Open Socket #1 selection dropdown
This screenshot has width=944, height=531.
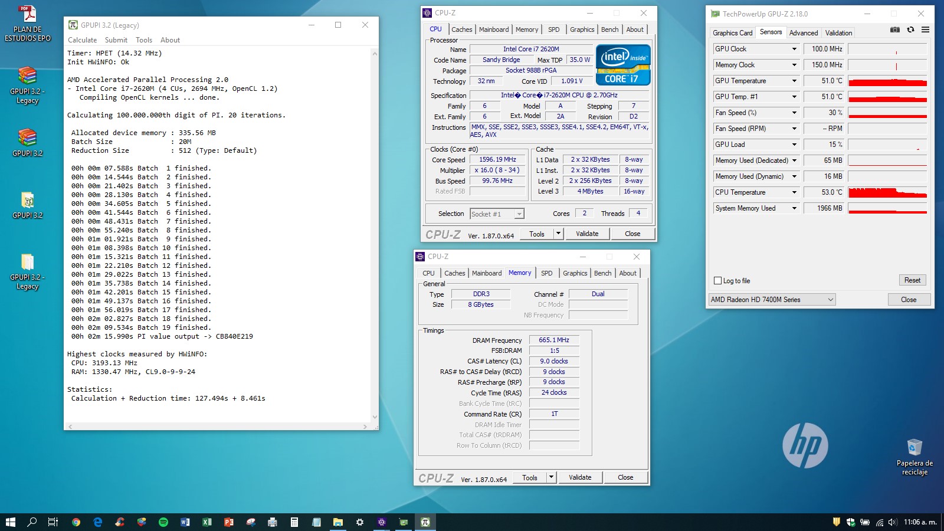497,214
